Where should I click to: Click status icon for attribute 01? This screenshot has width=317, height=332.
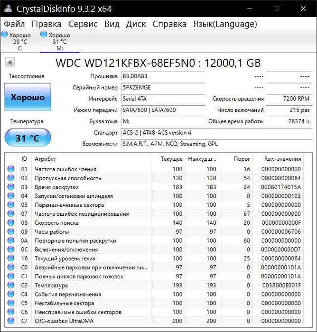click(11, 169)
